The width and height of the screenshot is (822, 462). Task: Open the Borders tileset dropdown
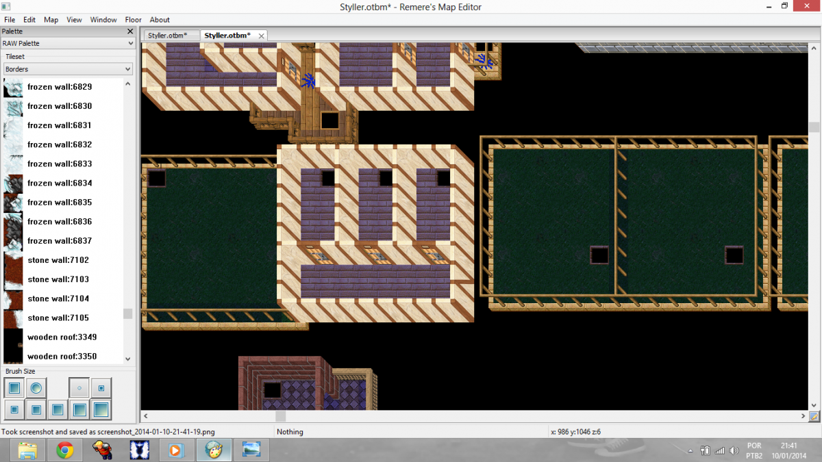[x=68, y=69]
